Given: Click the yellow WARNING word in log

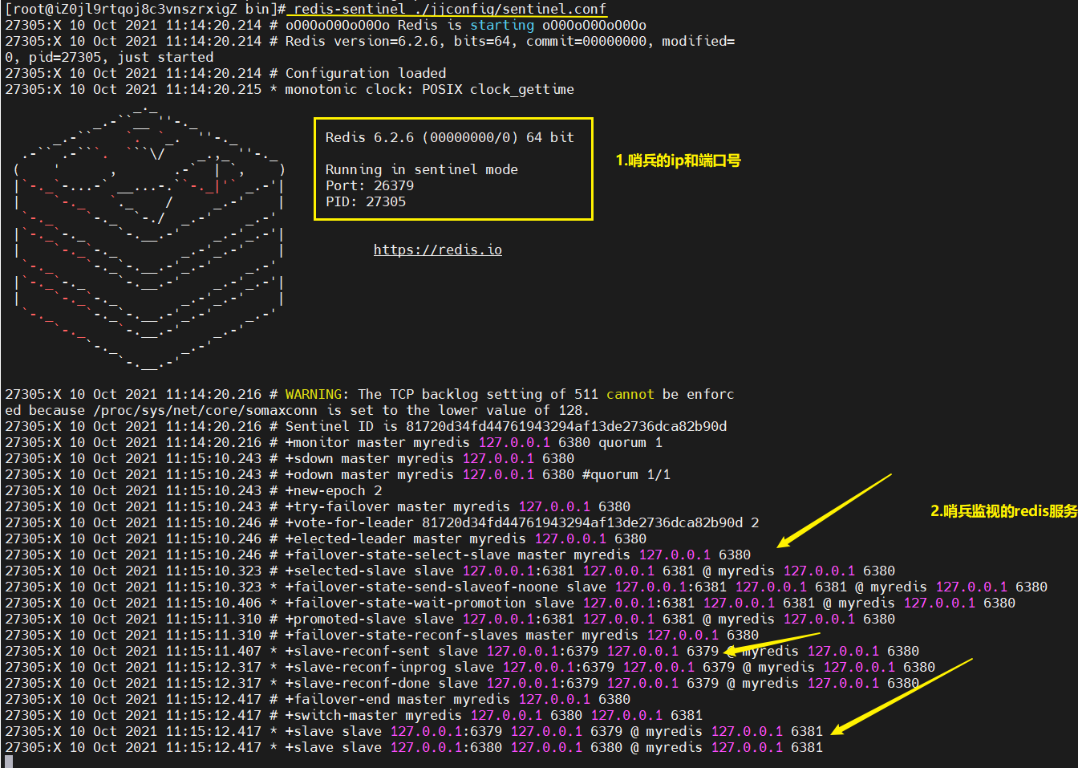Looking at the screenshot, I should pyautogui.click(x=314, y=394).
